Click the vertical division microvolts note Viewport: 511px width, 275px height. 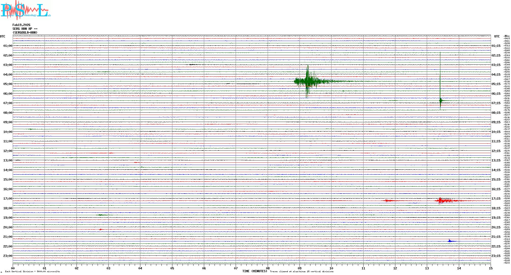32,271
